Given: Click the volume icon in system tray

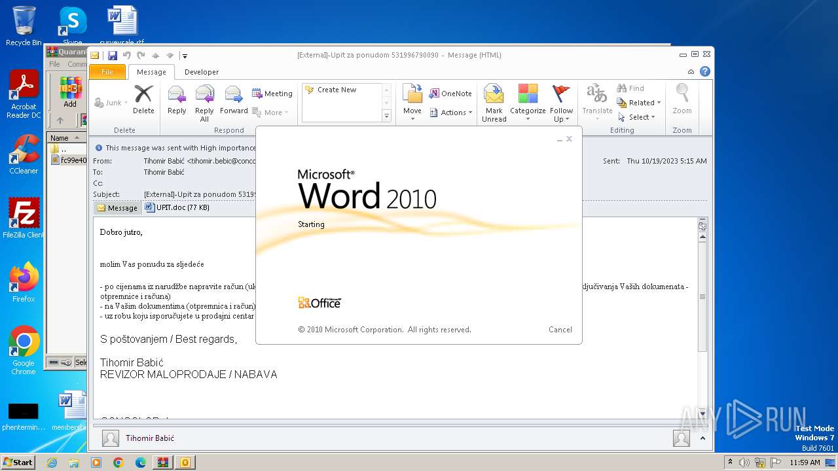Looking at the screenshot, I should coord(744,462).
